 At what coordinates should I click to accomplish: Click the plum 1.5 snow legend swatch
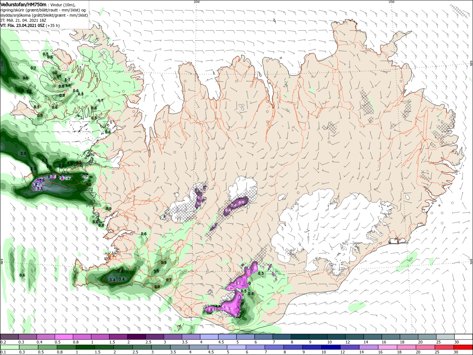[x=118, y=337]
